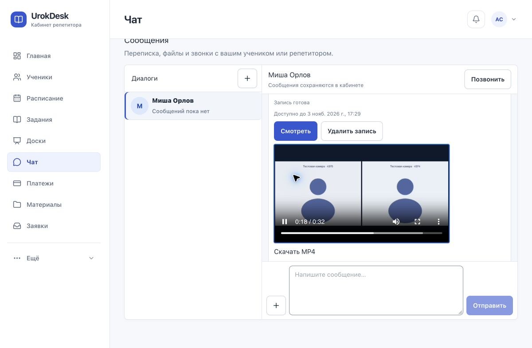Screen dimensions: 532x348
Task: Attach a file with plus button
Action: coord(276,305)
